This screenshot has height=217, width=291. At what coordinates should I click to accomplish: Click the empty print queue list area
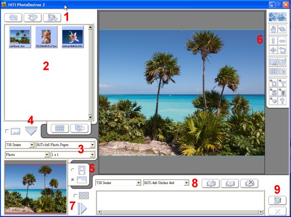tap(180, 200)
